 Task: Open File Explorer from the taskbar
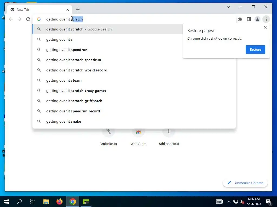pos(46,202)
